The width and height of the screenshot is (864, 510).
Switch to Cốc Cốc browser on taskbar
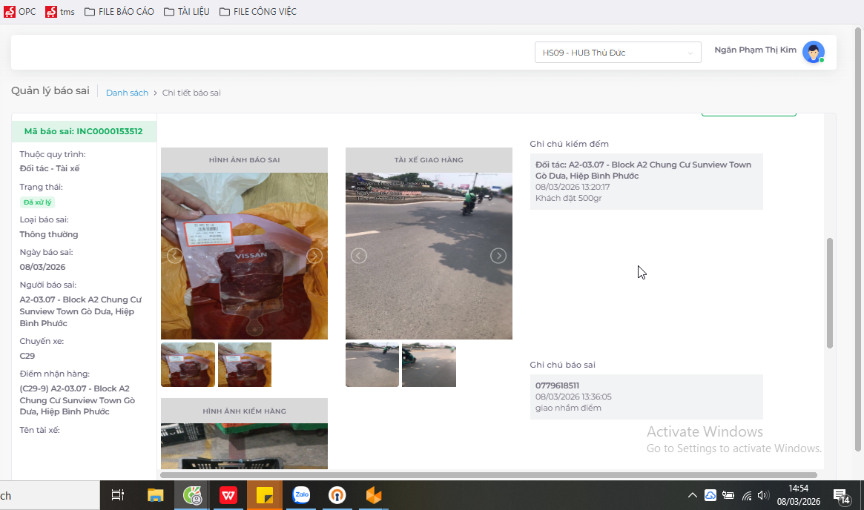coord(192,495)
